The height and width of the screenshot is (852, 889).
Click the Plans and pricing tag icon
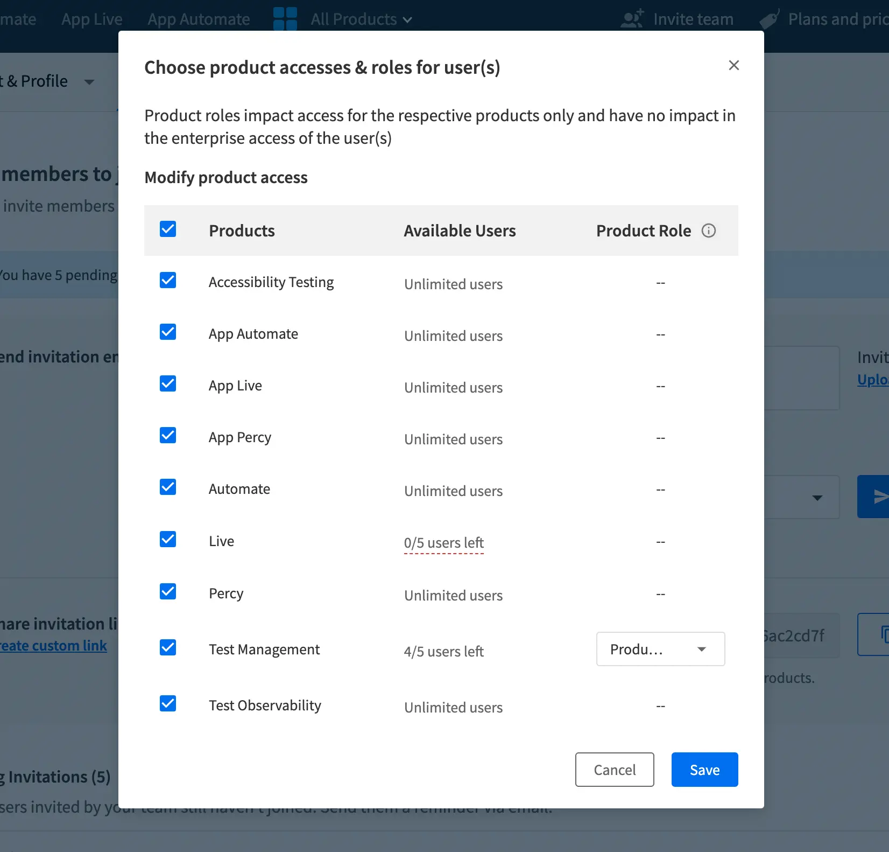click(770, 19)
